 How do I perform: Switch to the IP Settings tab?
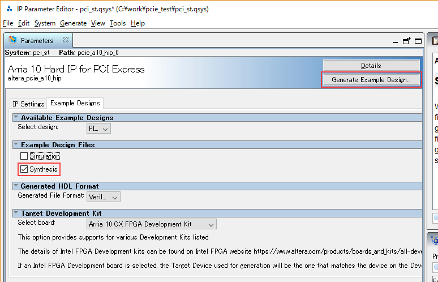coord(28,104)
